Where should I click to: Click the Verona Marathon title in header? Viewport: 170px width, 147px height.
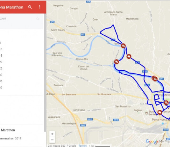click(11, 7)
